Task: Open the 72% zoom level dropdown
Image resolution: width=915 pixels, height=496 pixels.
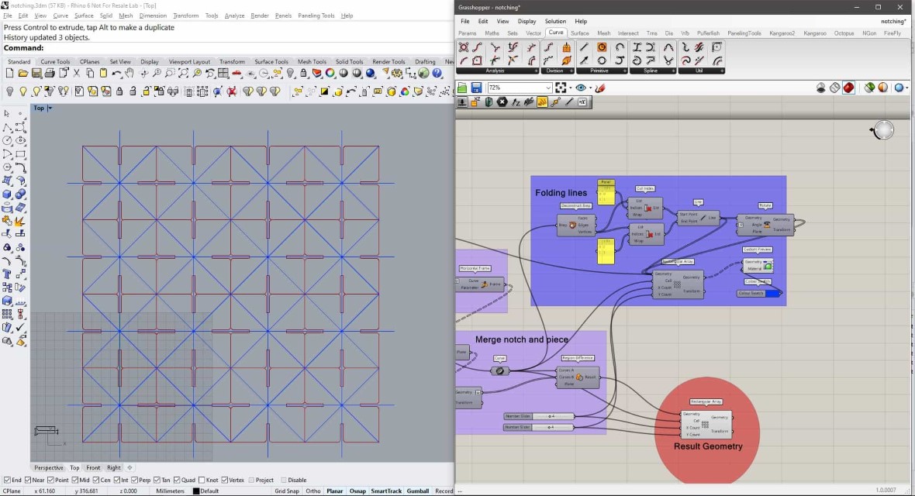Action: click(x=548, y=88)
